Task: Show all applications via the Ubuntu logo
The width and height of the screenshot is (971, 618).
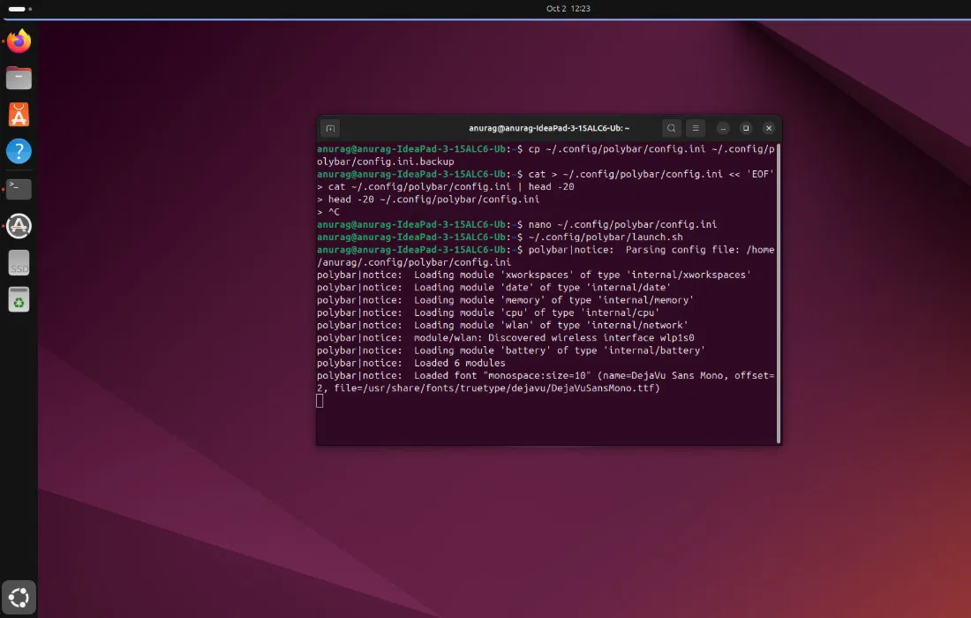Action: pos(19,597)
